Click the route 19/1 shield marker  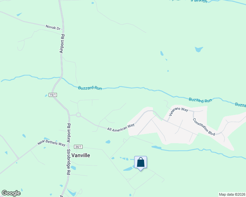tap(53, 95)
